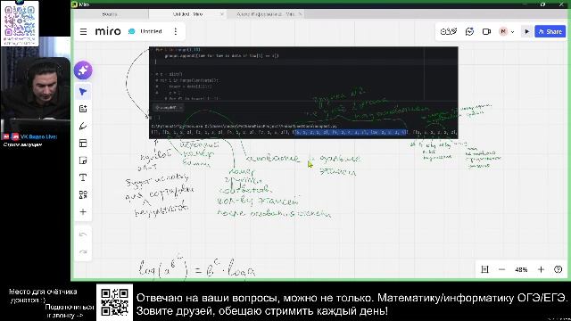Click the miro logo

[x=108, y=31]
